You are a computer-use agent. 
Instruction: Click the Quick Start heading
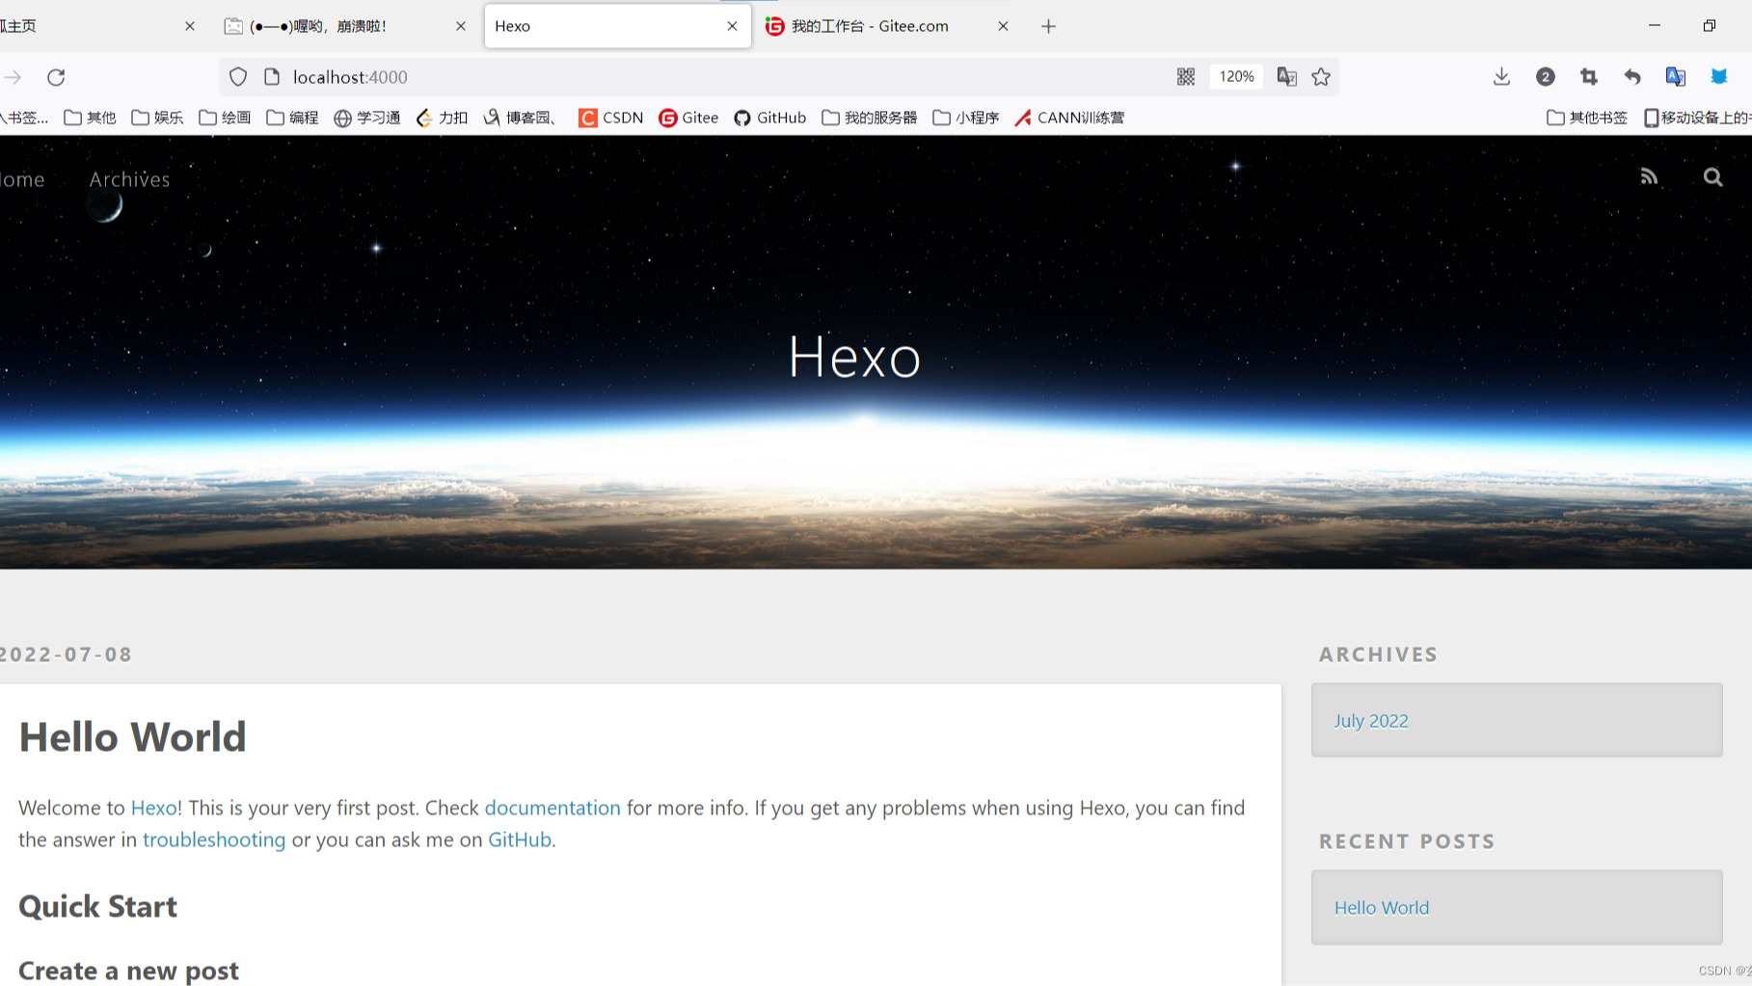[97, 907]
